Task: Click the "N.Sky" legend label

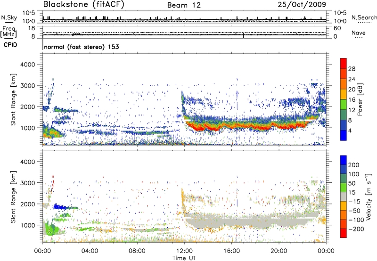Action: tap(9, 17)
